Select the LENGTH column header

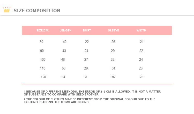(x=65, y=30)
